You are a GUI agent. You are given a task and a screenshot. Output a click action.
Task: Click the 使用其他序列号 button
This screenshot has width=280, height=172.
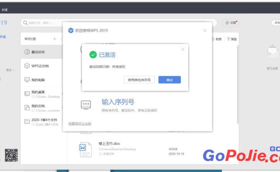tap(139, 80)
